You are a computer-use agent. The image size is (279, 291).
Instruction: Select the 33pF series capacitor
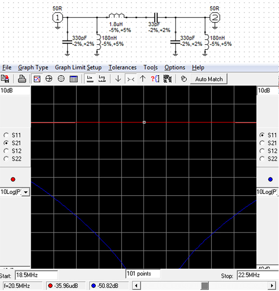[156, 17]
